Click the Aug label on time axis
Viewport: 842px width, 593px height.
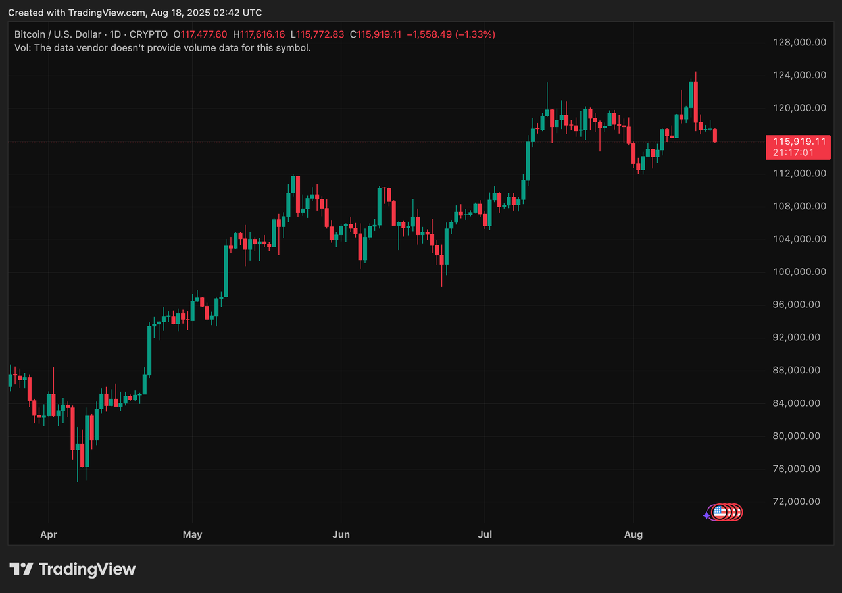click(633, 535)
